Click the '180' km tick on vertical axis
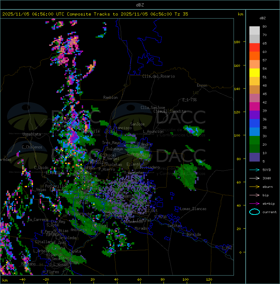This screenshot has height=284, width=280. pos(237,42)
